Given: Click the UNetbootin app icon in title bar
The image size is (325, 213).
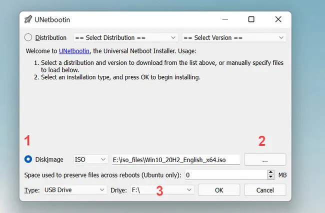Looking at the screenshot, I should [28, 19].
